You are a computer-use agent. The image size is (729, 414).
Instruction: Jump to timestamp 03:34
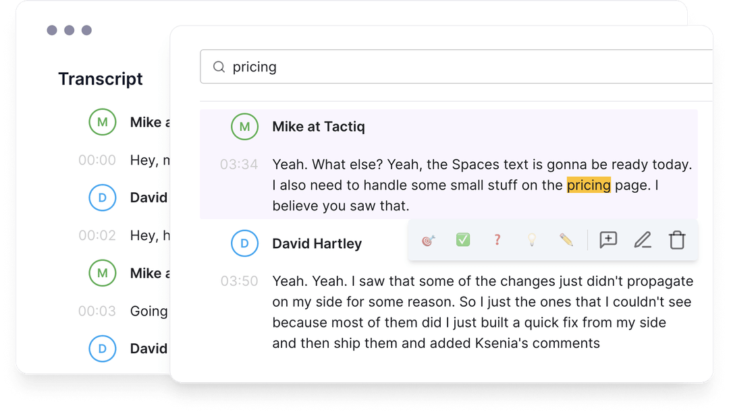[240, 165]
